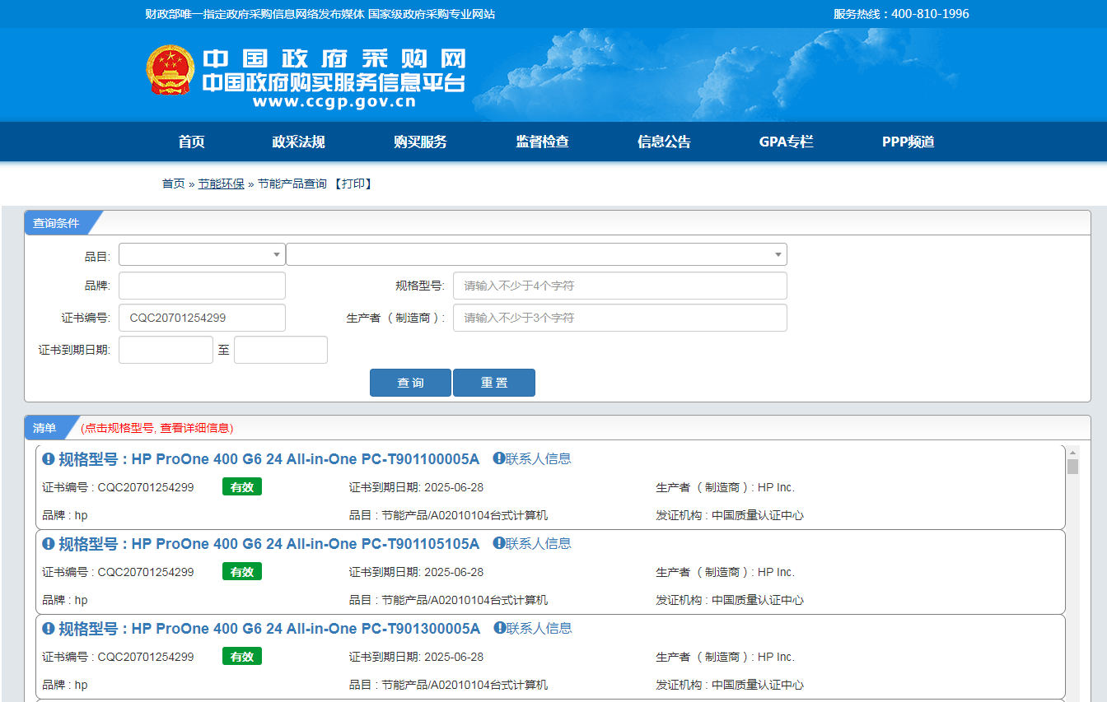Viewport: 1107px width, 702px height.
Task: Open PPP频道 navigation menu
Action: [x=908, y=142]
